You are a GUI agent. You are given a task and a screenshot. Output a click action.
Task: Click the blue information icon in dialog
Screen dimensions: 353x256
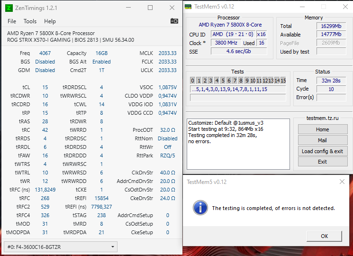coord(200,208)
